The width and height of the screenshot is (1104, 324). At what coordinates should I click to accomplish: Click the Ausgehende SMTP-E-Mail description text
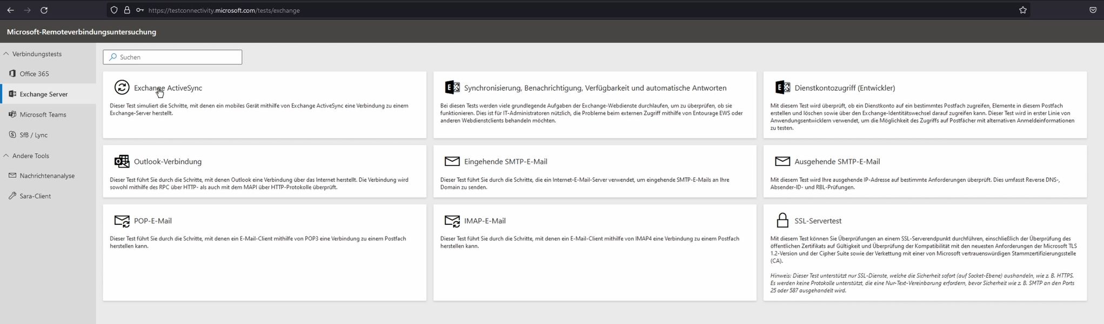[915, 183]
